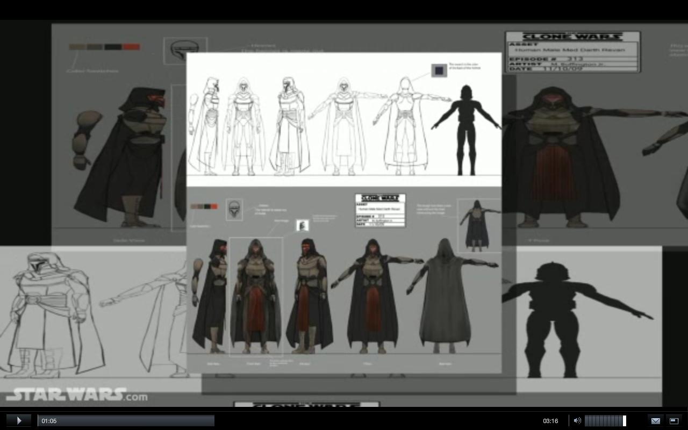
Task: Click the 03:16 total duration label
Action: coord(550,421)
